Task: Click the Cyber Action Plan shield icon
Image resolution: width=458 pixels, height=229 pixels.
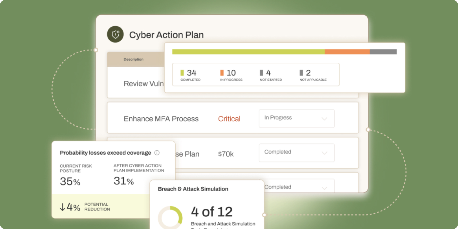Action: pyautogui.click(x=115, y=34)
